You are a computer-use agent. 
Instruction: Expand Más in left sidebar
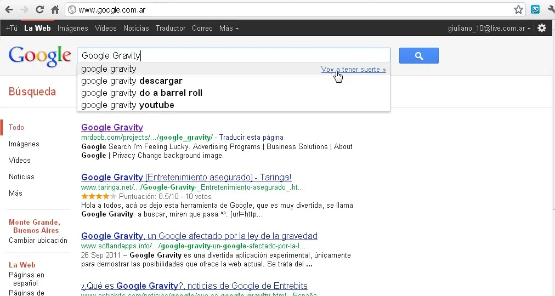pos(15,193)
